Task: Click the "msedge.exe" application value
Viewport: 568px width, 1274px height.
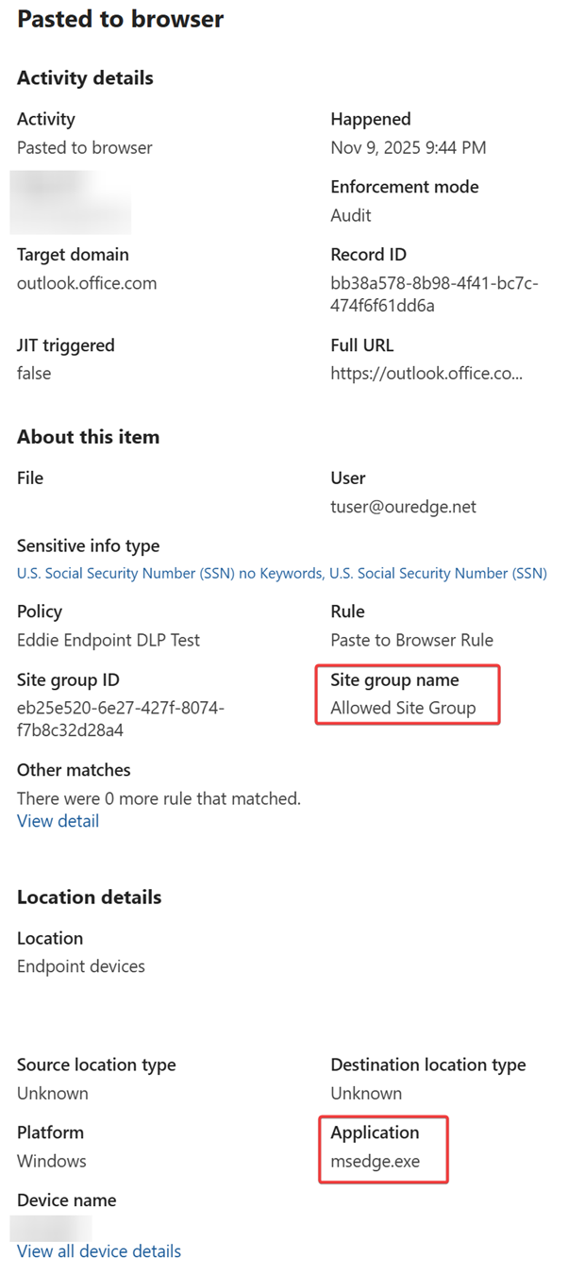Action: pos(375,1161)
